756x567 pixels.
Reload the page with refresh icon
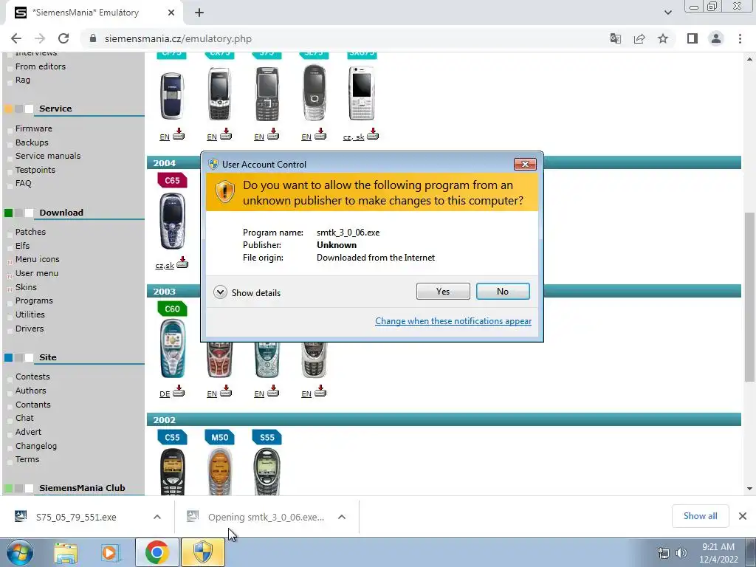[63, 38]
